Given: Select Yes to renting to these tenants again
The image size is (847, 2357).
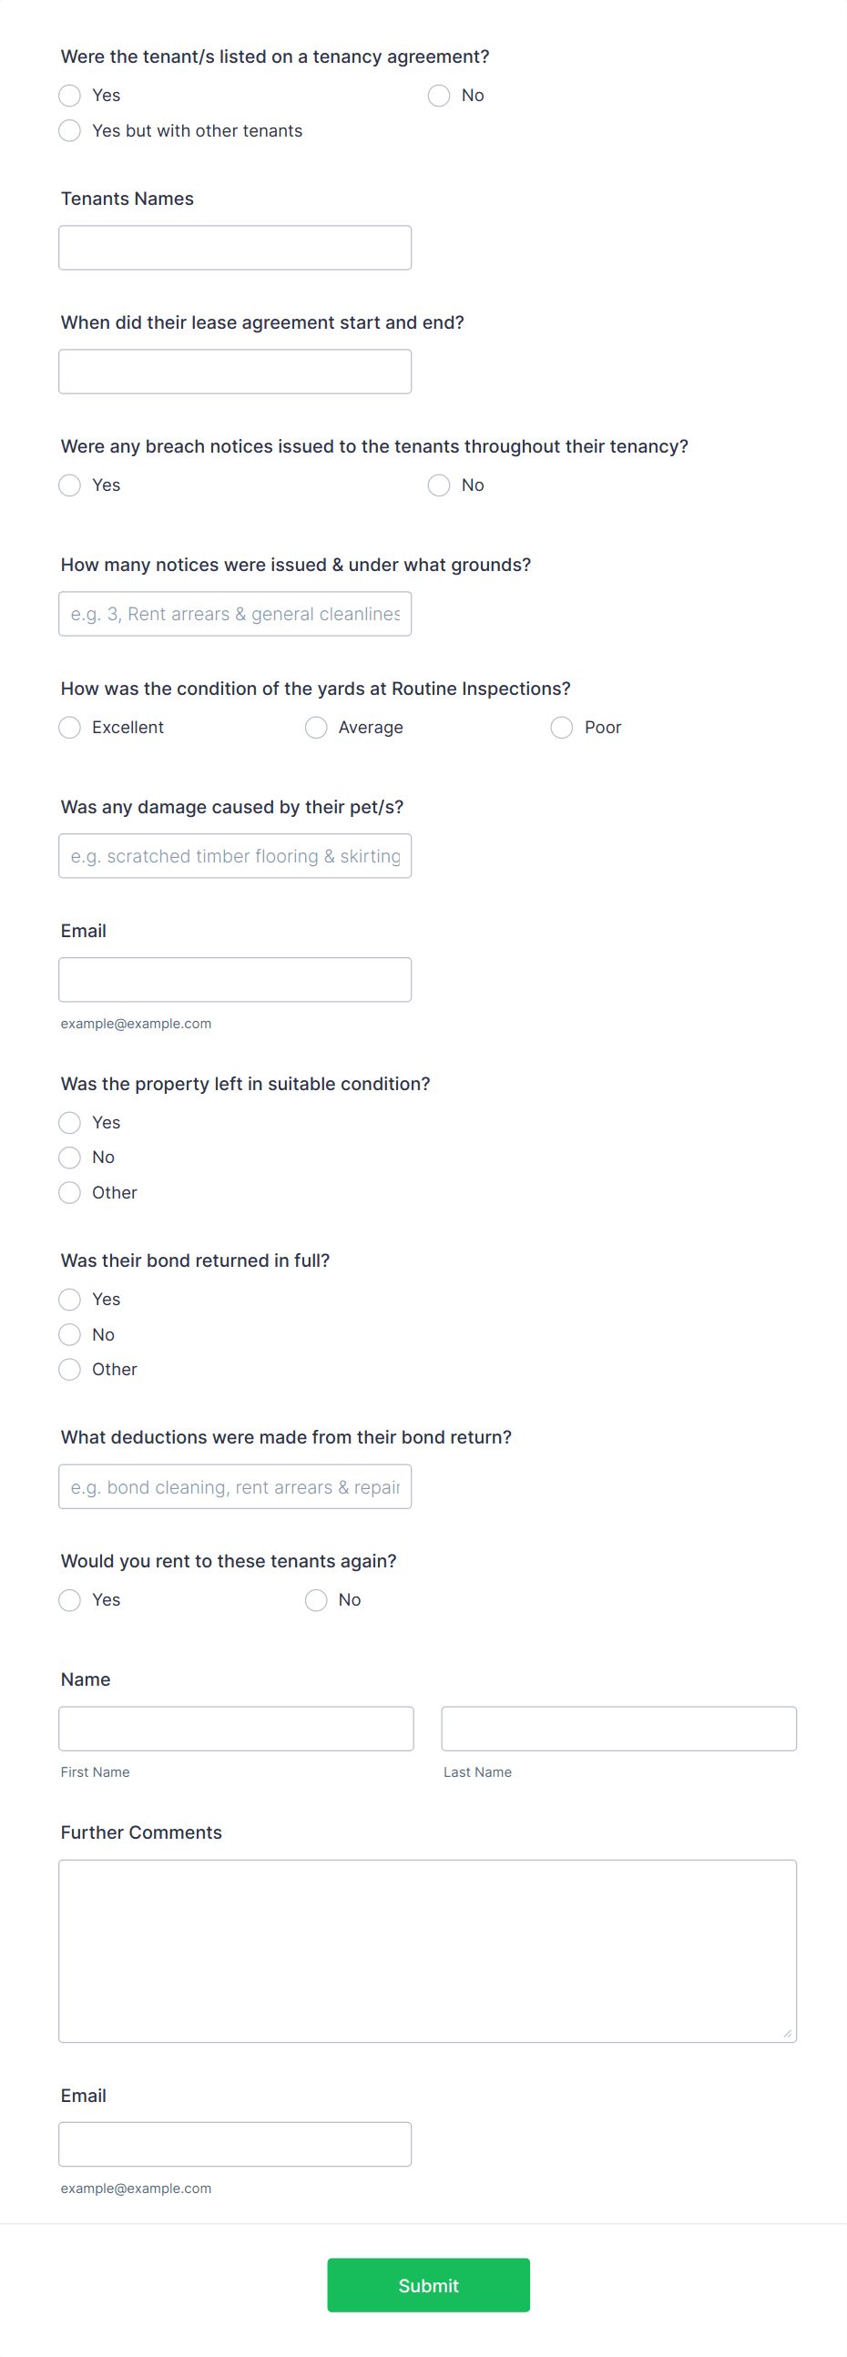Looking at the screenshot, I should (x=69, y=1599).
